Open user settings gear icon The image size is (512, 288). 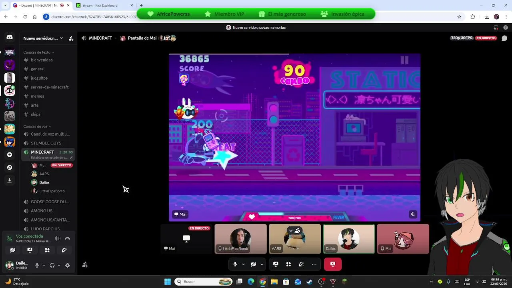pos(68,265)
